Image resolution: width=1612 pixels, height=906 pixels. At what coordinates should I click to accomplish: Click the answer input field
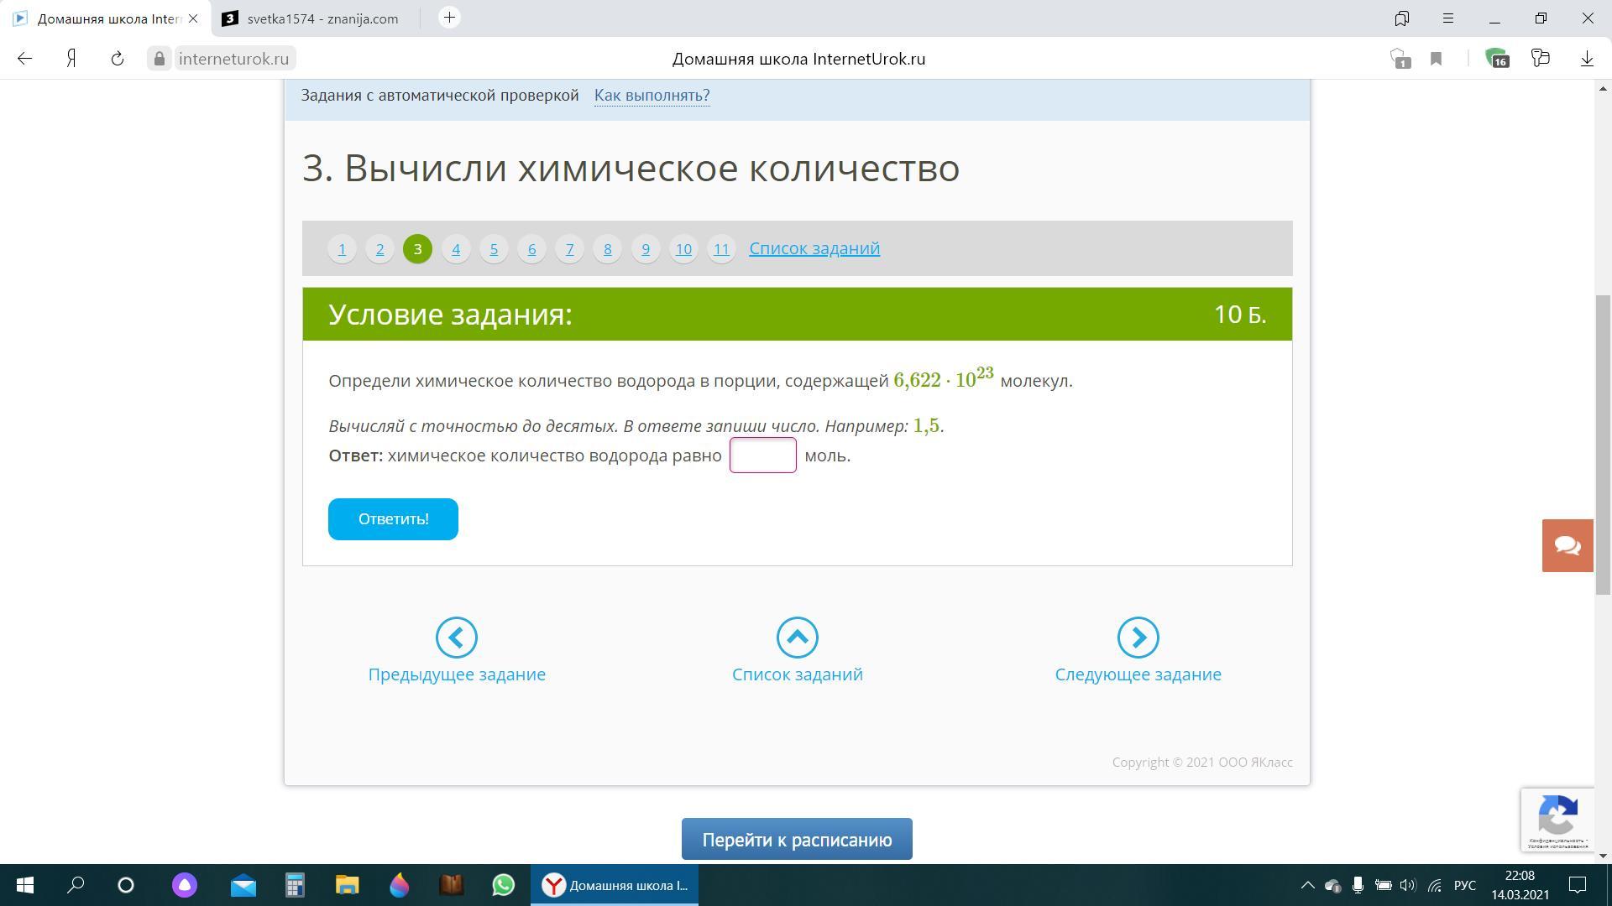[762, 456]
